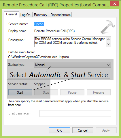121x138 pixels.
Task: Close the RPC Properties dialog
Action: (x=114, y=4)
